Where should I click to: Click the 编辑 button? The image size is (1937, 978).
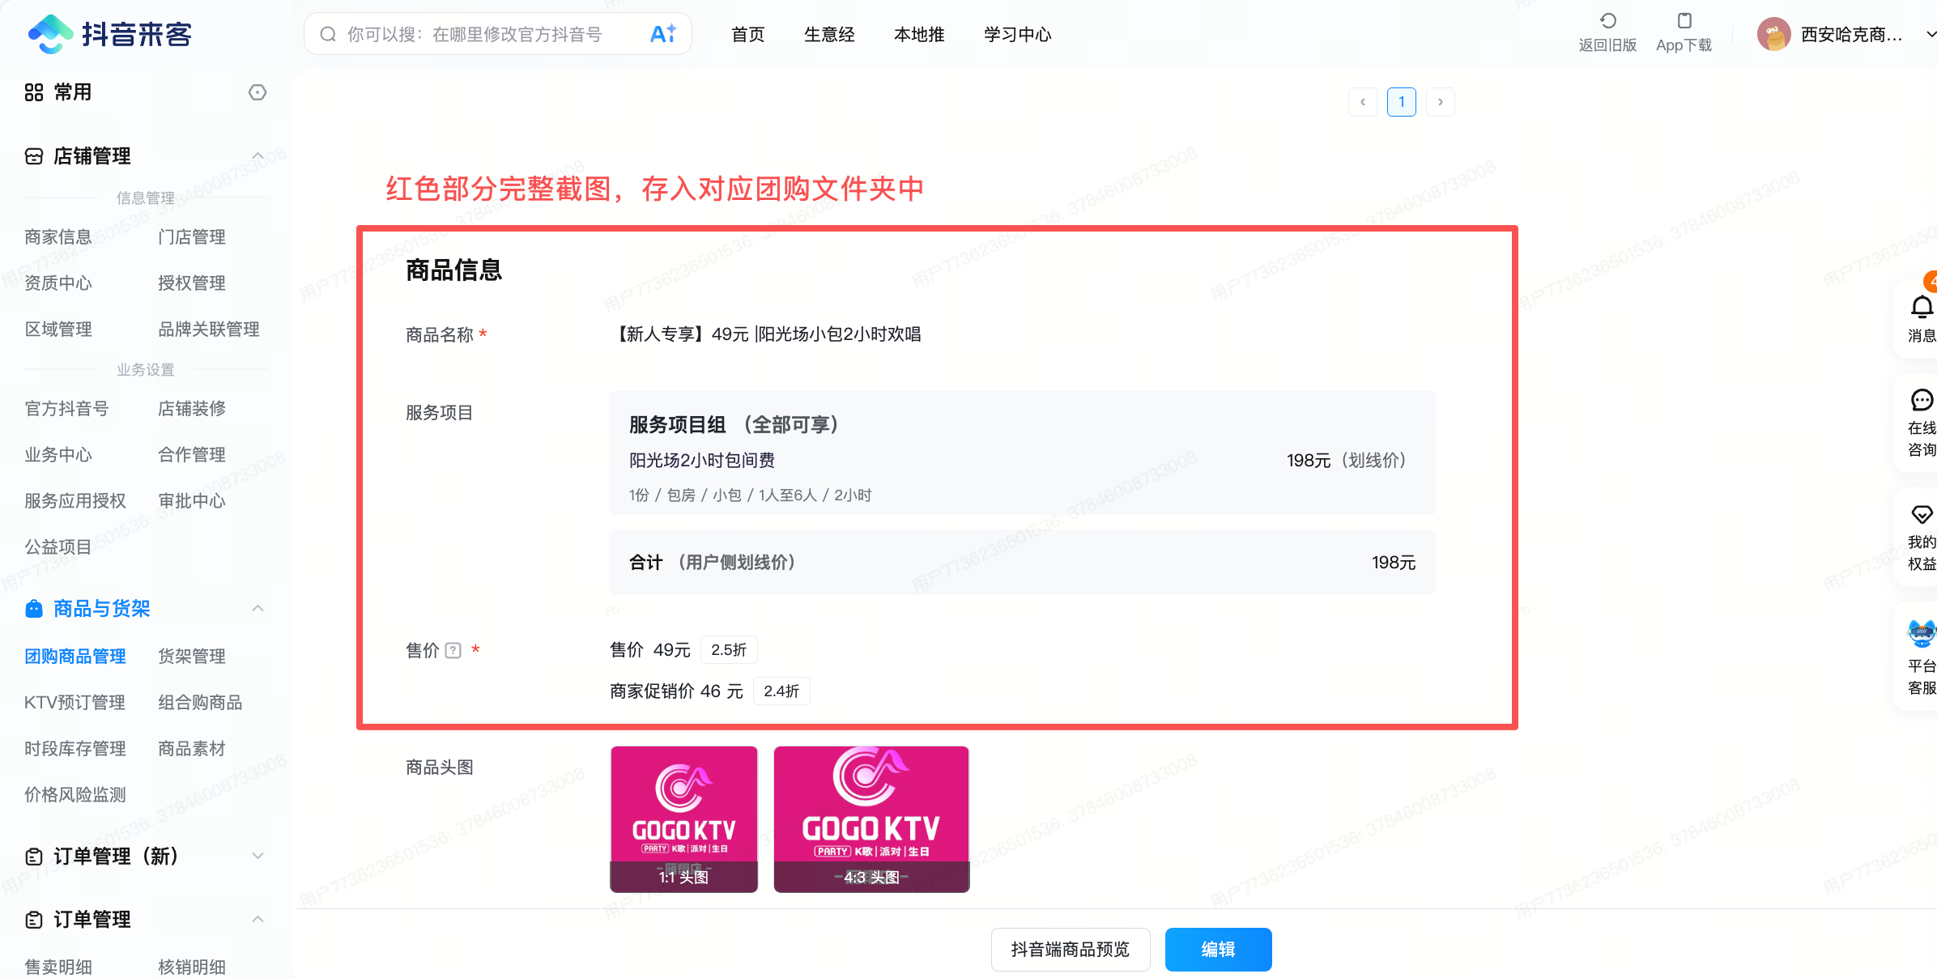(x=1218, y=949)
